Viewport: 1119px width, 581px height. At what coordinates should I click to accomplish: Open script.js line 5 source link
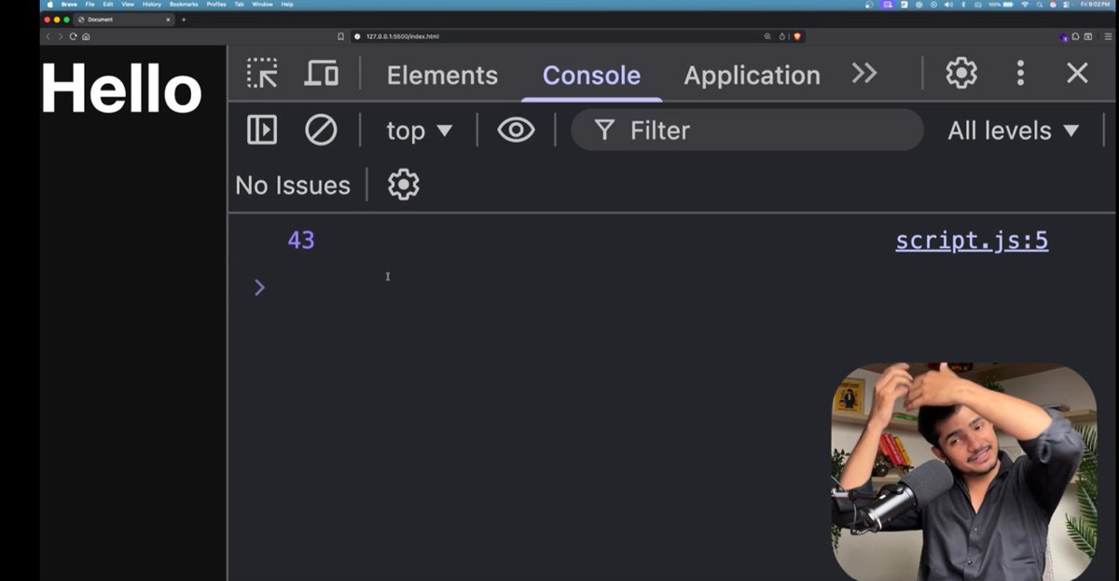pyautogui.click(x=972, y=240)
